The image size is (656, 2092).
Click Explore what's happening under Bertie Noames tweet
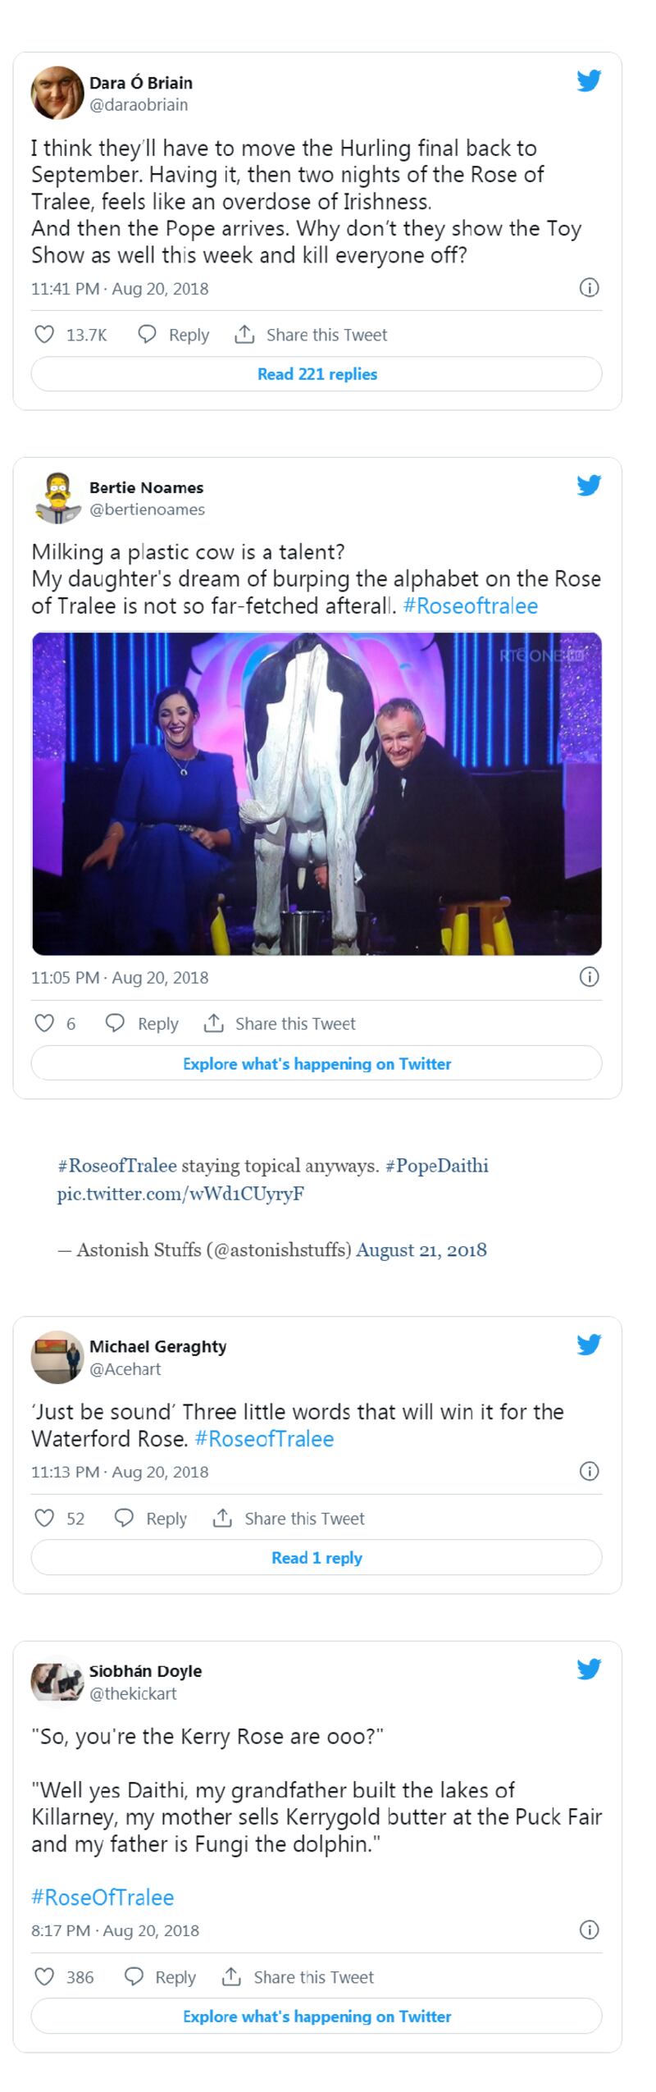tap(317, 1063)
